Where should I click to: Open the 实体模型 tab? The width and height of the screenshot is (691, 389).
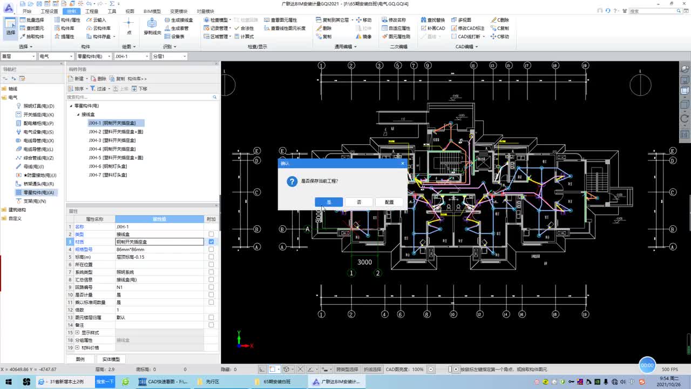[111, 359]
